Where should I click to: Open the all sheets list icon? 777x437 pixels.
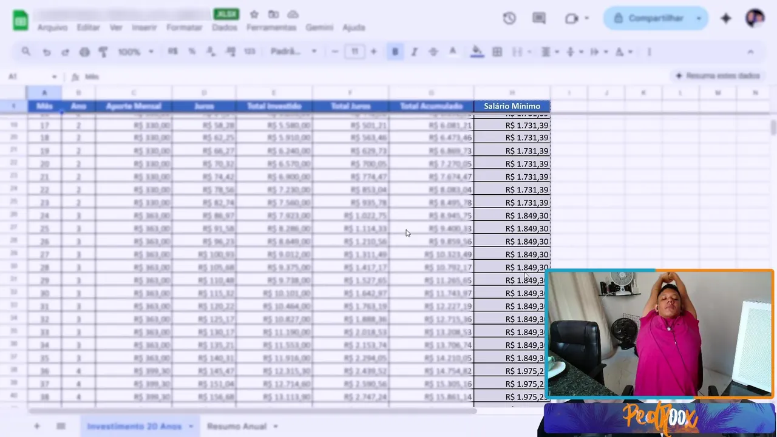pos(61,427)
